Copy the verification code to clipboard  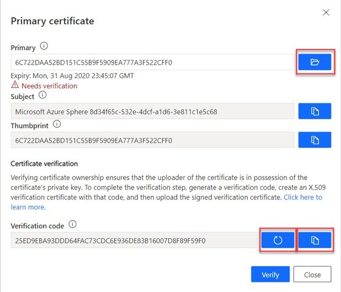click(315, 240)
